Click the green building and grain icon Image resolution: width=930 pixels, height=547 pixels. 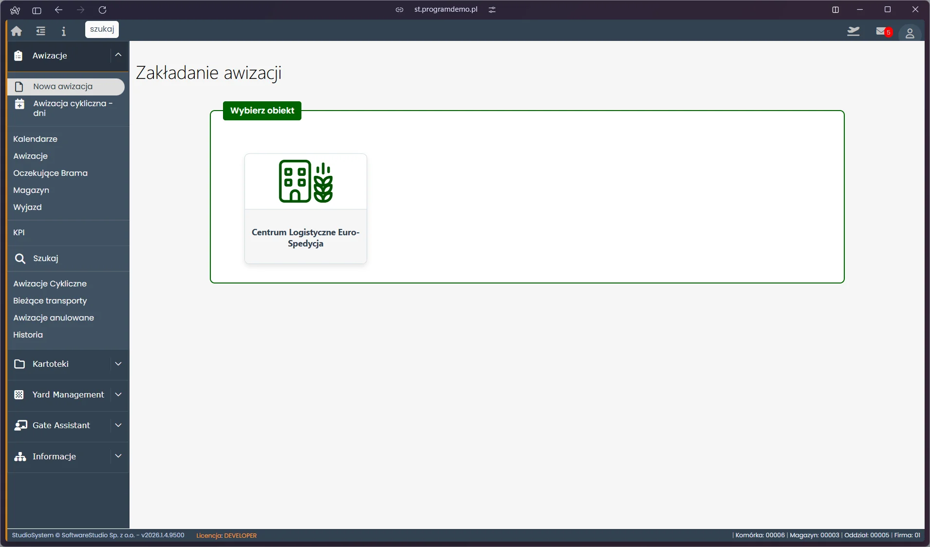[306, 181]
